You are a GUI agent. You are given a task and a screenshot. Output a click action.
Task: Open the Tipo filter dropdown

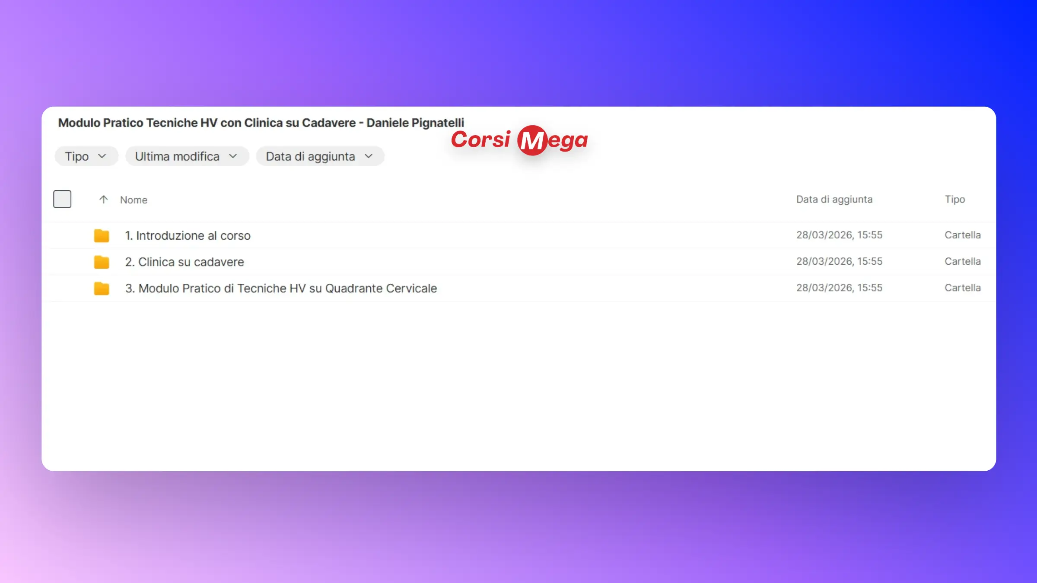point(86,156)
